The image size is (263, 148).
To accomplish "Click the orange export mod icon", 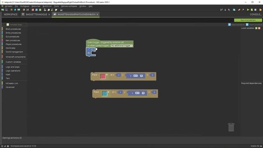I will point(260,10).
